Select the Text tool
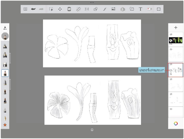Screen dimensions: 184x139 coord(140,9)
